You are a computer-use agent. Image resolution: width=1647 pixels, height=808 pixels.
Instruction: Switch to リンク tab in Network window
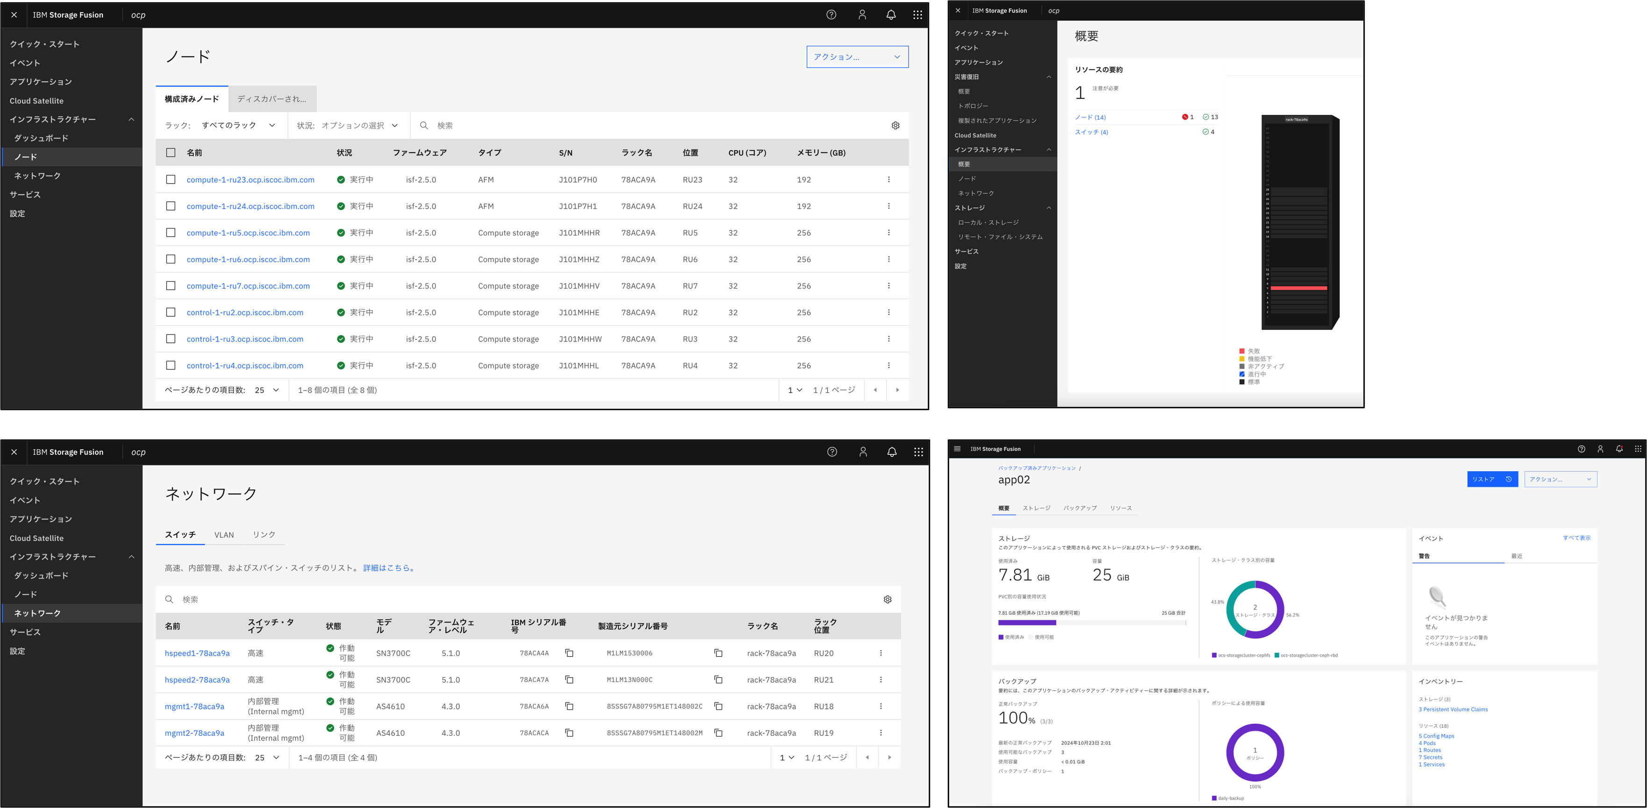click(264, 535)
